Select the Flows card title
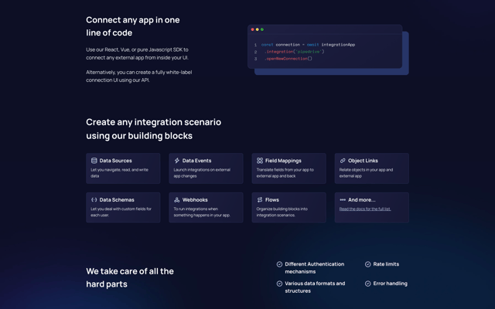495x309 pixels. tap(272, 199)
